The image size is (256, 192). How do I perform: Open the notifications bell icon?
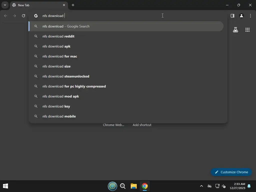click(x=249, y=186)
